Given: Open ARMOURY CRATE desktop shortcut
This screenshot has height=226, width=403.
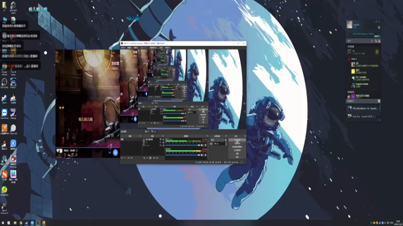Looking at the screenshot, I should (13, 7).
